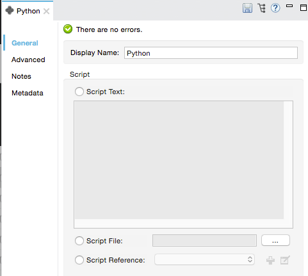
Task: Click the green no-errors check icon
Action: pyautogui.click(x=68, y=29)
